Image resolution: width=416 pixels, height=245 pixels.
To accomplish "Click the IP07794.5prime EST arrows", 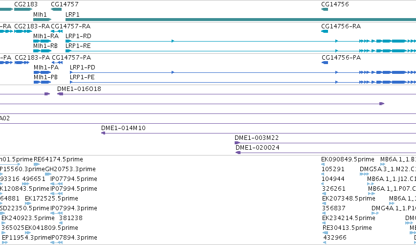I will (x=57, y=184).
